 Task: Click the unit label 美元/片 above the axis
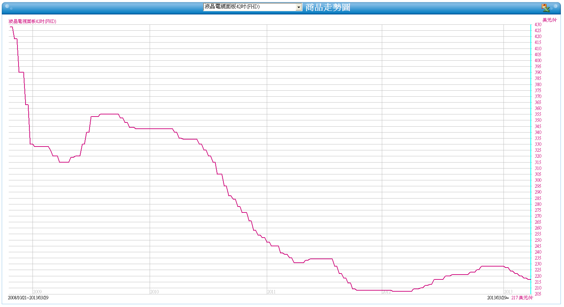click(549, 20)
